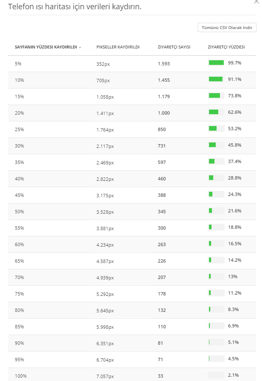Click the green bar showing 91.1%
This screenshot has width=262, height=381.
[216, 79]
